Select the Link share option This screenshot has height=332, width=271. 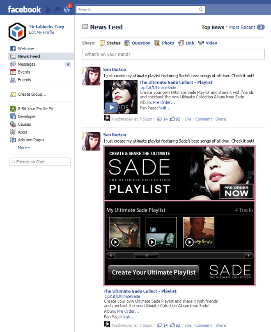coord(186,43)
